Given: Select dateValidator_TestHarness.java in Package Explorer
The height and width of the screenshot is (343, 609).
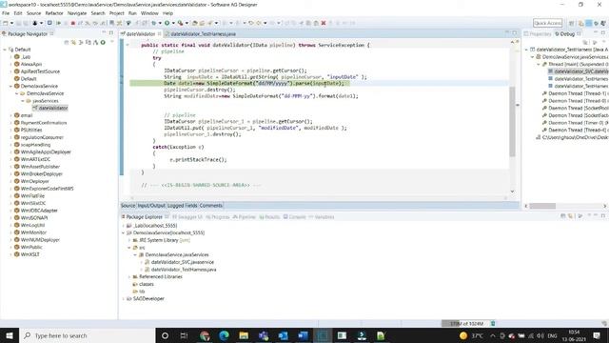Looking at the screenshot, I should [x=184, y=270].
